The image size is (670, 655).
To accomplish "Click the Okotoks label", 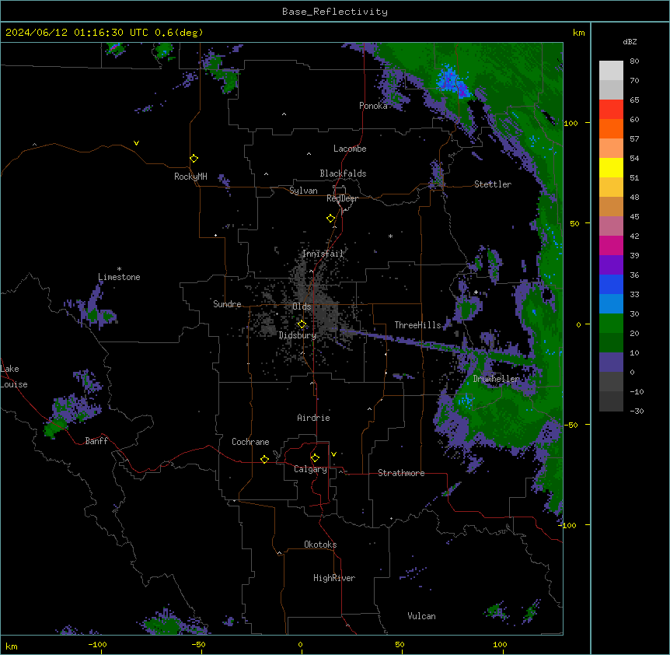I will pyautogui.click(x=320, y=545).
